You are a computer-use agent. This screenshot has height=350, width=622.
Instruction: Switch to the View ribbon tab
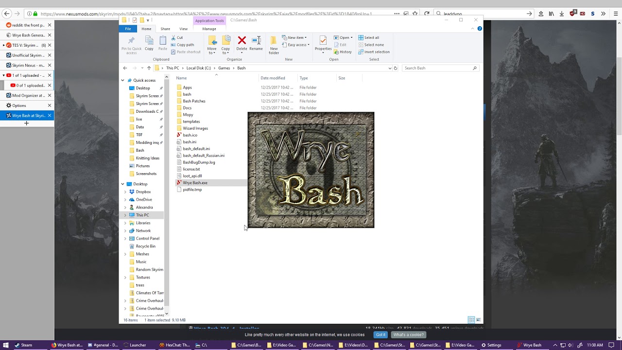click(x=183, y=29)
